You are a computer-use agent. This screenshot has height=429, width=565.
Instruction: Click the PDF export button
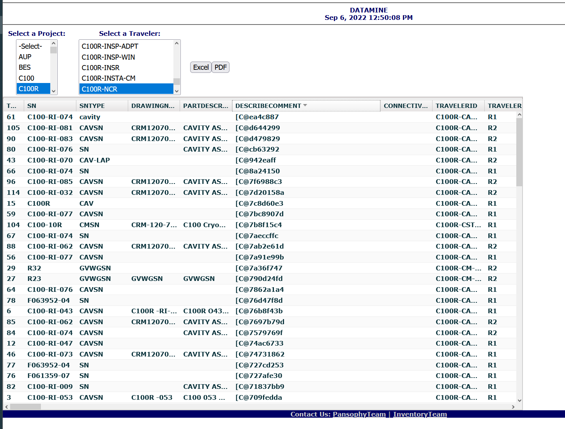click(221, 67)
